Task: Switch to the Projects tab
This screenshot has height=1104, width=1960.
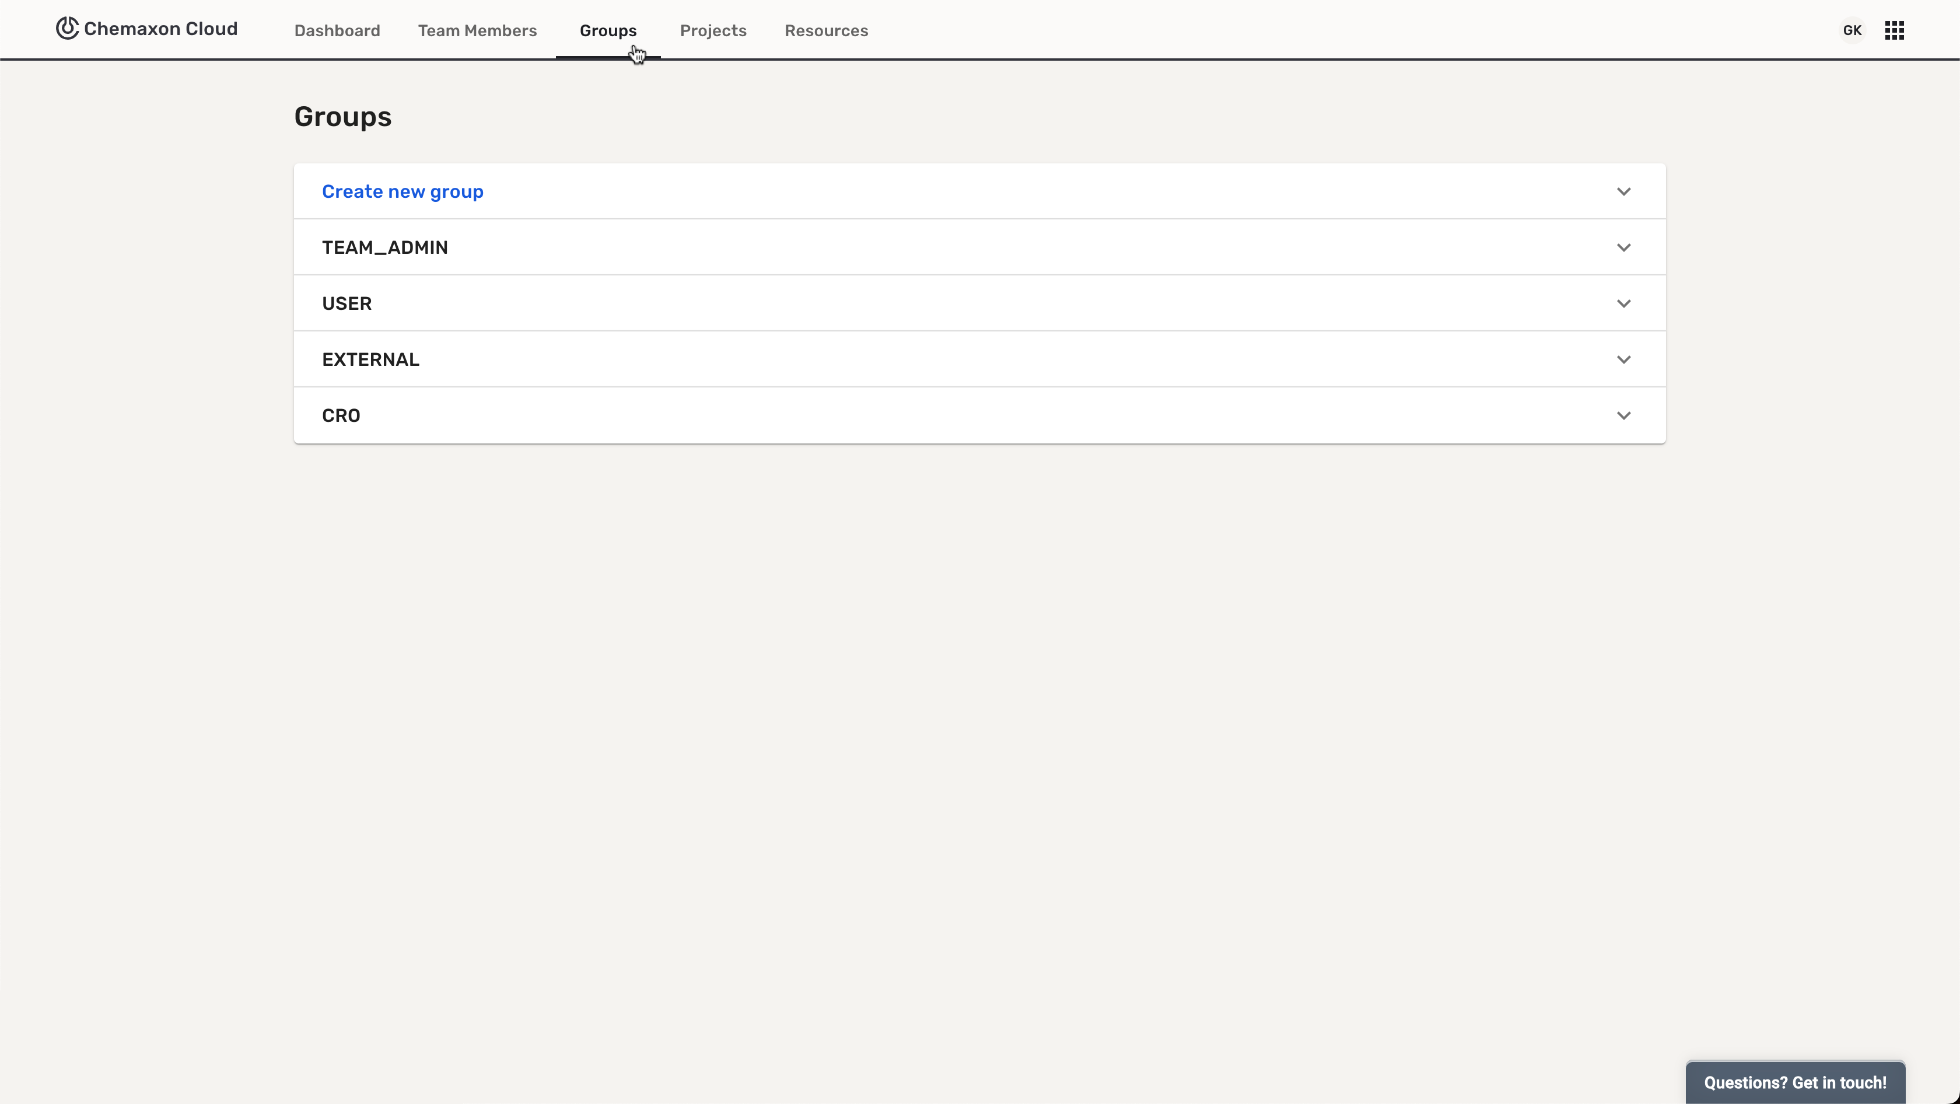Action: click(713, 30)
